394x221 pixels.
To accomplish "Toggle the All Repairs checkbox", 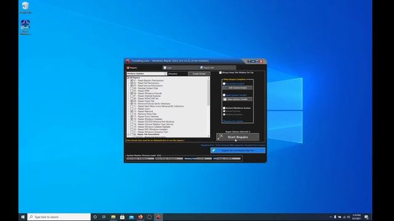I will [x=129, y=78].
